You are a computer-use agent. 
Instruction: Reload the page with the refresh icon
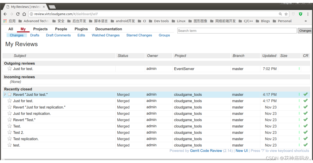(x=18, y=14)
